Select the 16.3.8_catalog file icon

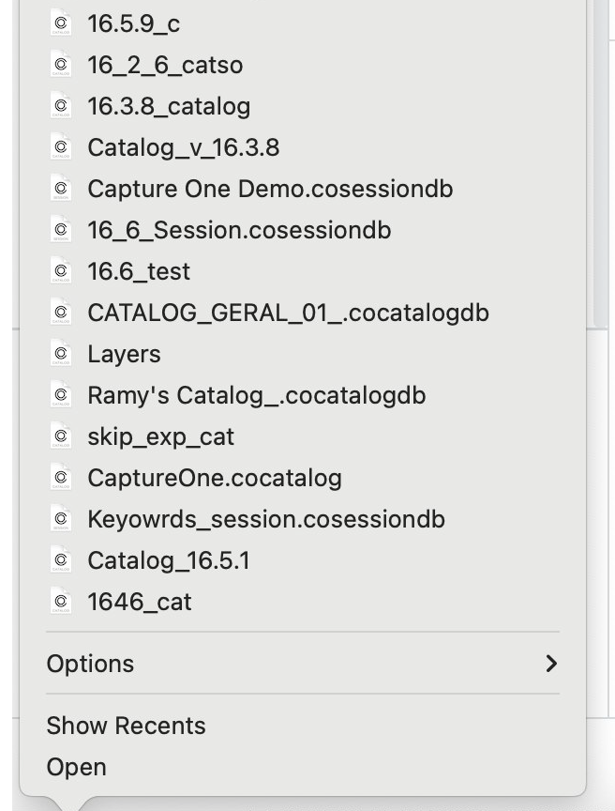(61, 106)
